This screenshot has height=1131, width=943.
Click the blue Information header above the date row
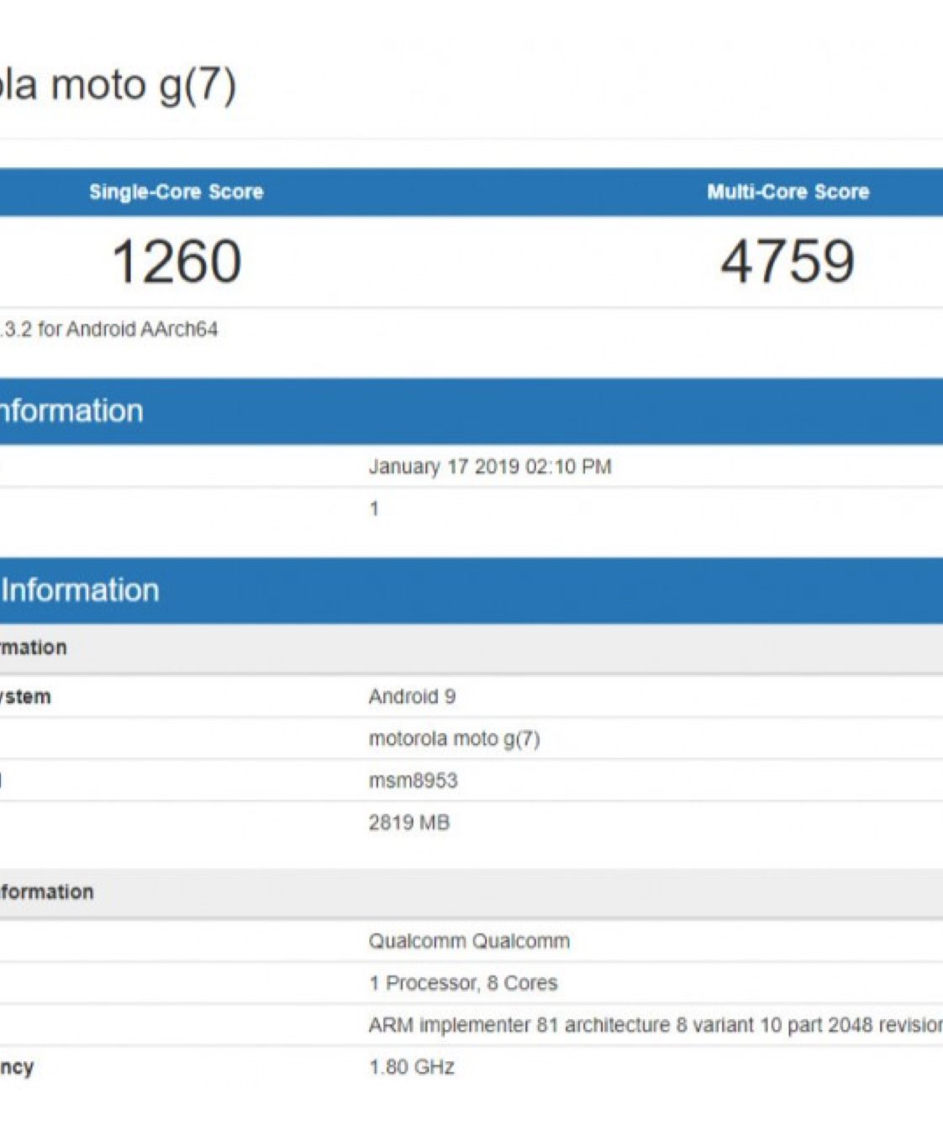[72, 411]
